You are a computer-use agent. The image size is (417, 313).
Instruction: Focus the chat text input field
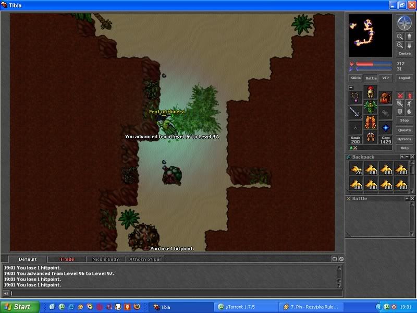coord(176,293)
